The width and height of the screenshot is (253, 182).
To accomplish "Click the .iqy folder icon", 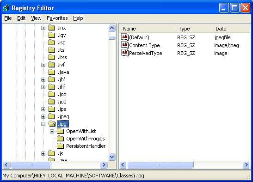I will tap(51, 35).
